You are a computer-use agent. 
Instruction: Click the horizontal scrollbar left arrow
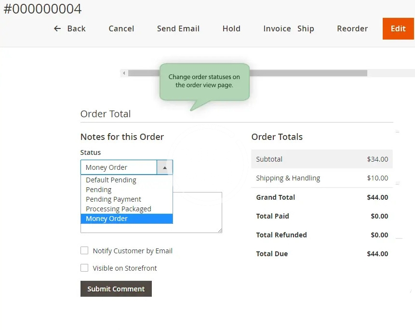pyautogui.click(x=124, y=73)
